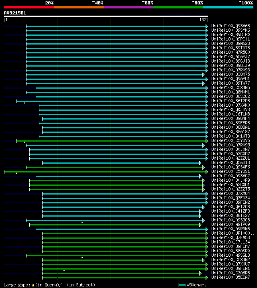Viewport: 257px width, 288px height.
Task: Click the UniRef100_A9RAW6 label
Action: click(230, 229)
